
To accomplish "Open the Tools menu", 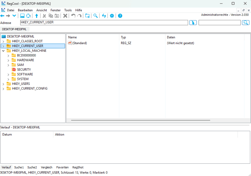I will click(68, 10).
